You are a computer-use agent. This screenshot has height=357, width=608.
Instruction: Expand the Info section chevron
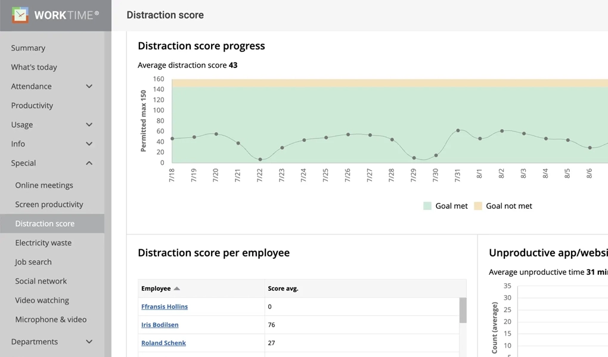(89, 144)
